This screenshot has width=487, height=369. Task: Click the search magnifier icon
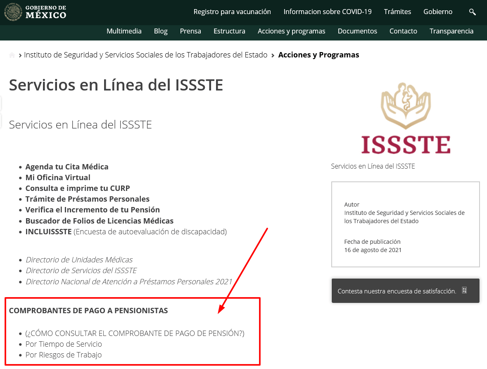[x=472, y=12]
